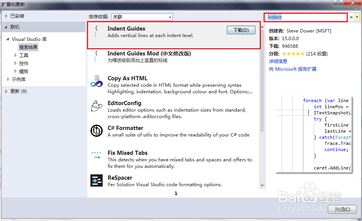The width and height of the screenshot is (362, 221).
Task: Click page number 1 under results
Action: (x=176, y=193)
